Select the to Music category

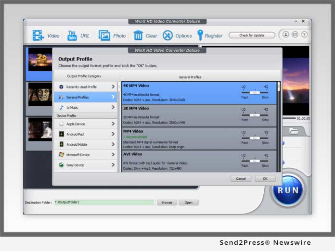pos(86,107)
